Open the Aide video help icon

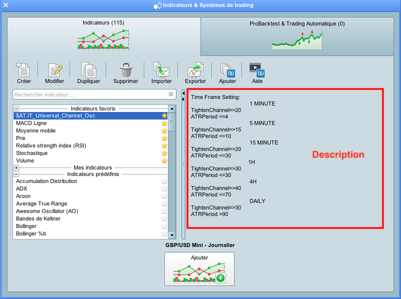(x=257, y=70)
